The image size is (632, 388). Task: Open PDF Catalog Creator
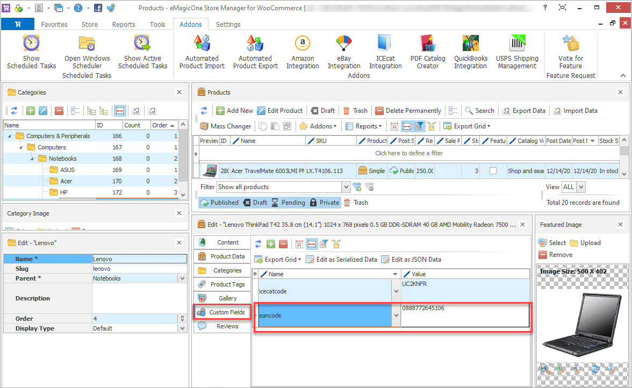tap(428, 52)
